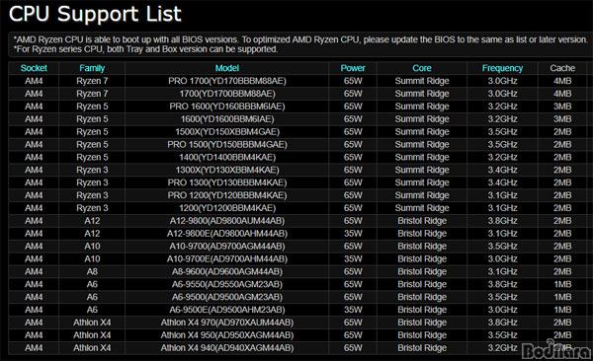
Task: Click Bristol Ridge in A8-9600 row
Action: [x=422, y=272]
